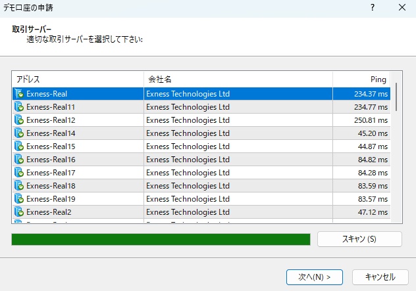
Task: Click company name in the Exness-Real2 row
Action: click(188, 212)
